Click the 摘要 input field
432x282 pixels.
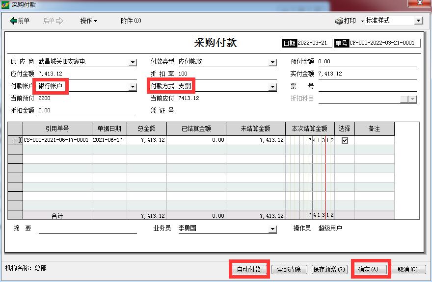coord(87,229)
